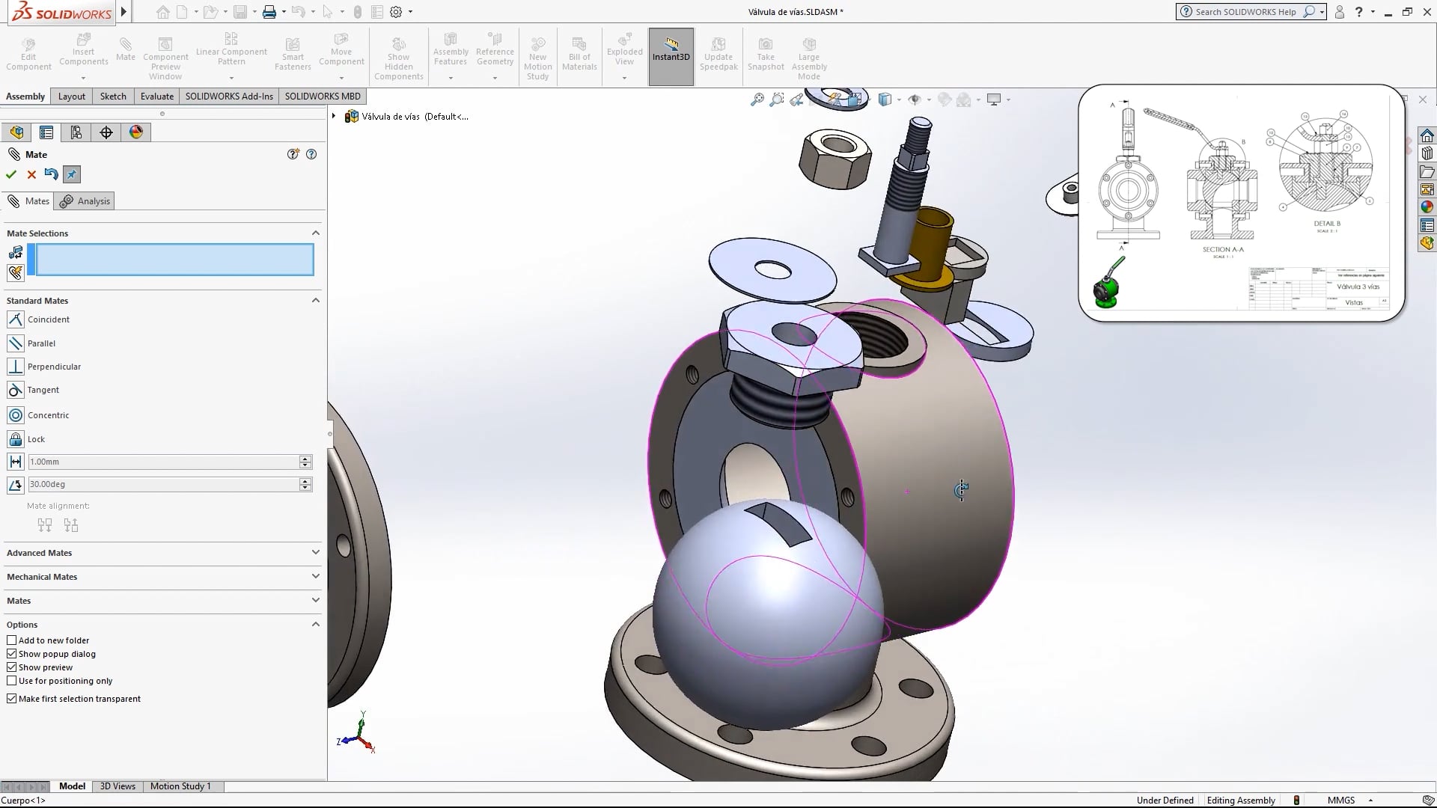Check the Add to new folder option
This screenshot has height=808, width=1437.
pos(11,640)
